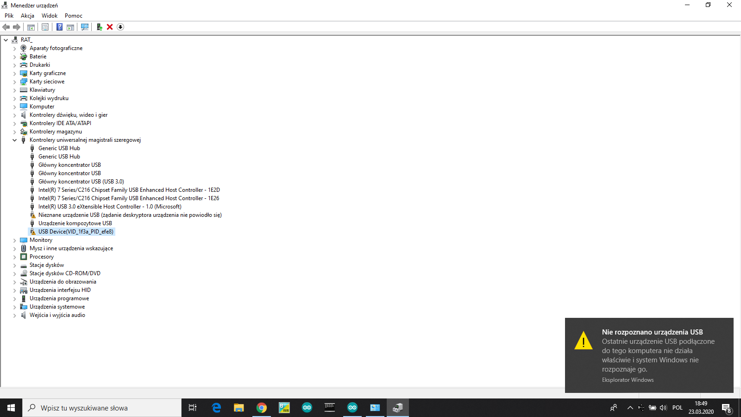Collapse the RAT_ root node
Viewport: 741px width, 417px height.
pos(6,40)
